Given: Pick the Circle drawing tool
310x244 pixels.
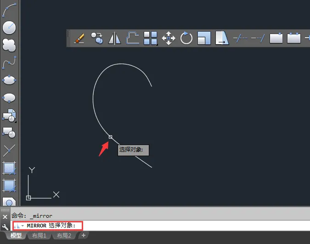Looking at the screenshot, I should 9,28.
